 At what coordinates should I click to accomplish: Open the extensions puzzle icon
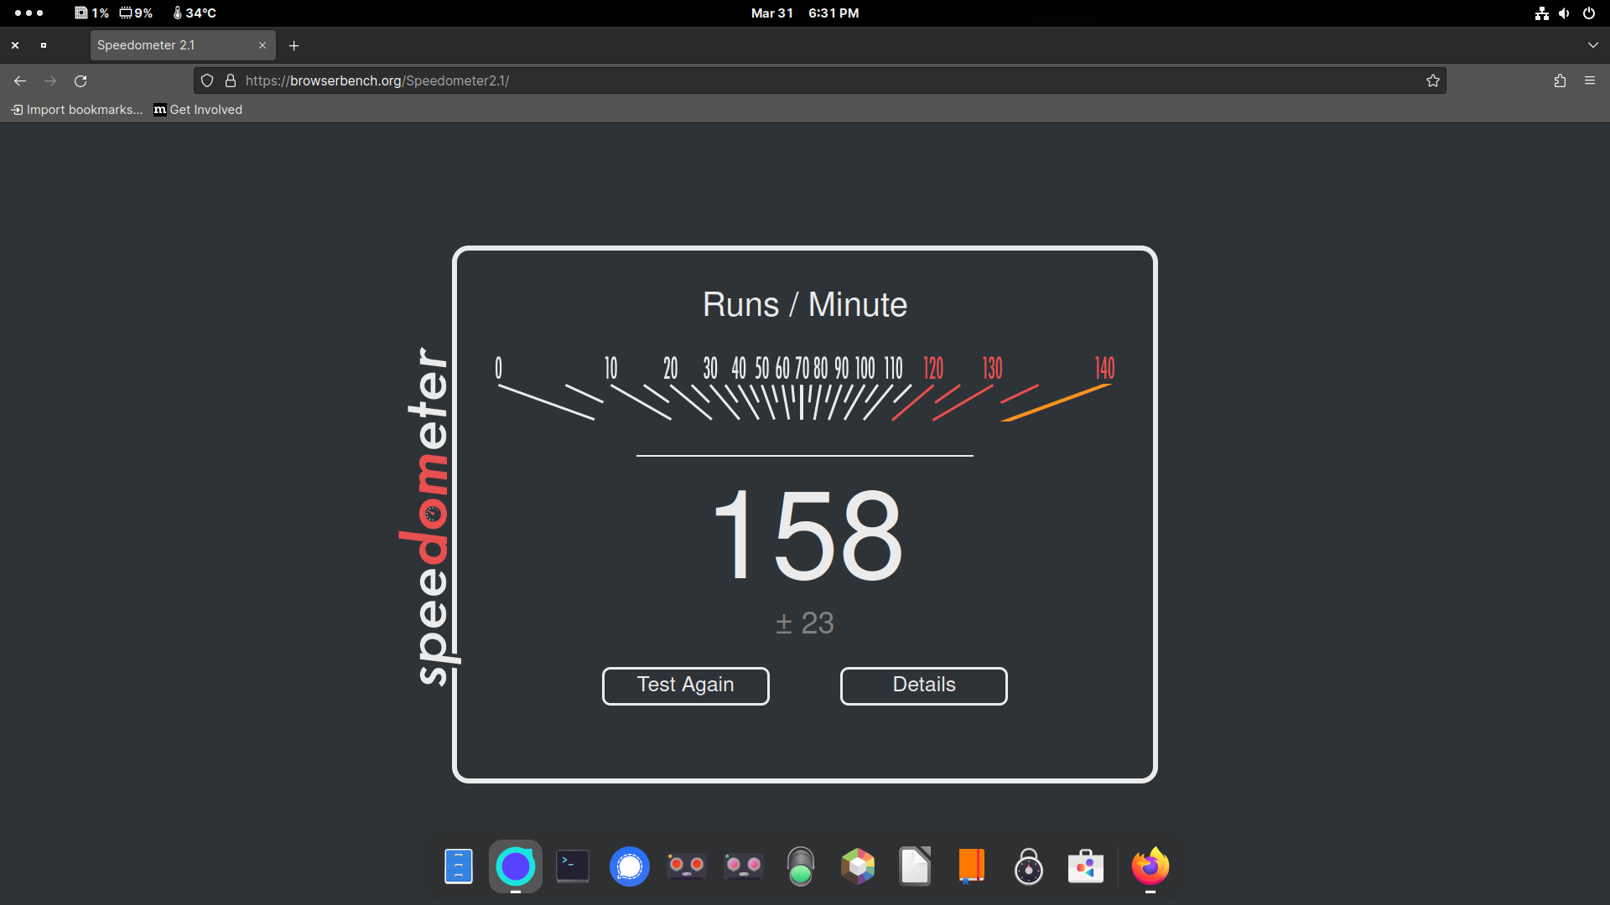pyautogui.click(x=1560, y=80)
